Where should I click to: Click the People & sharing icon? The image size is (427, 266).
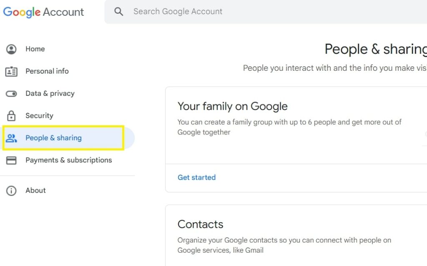coord(11,138)
